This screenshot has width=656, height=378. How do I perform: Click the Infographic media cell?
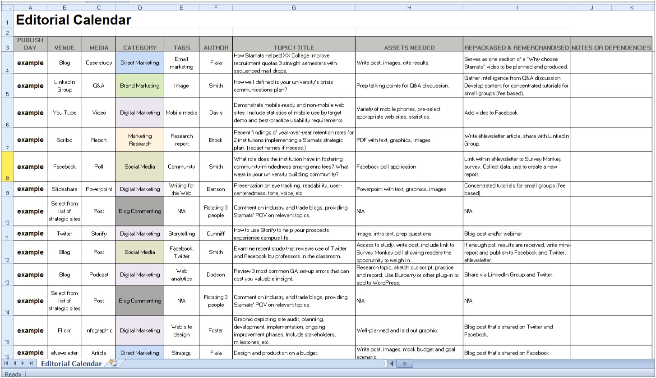pyautogui.click(x=99, y=330)
